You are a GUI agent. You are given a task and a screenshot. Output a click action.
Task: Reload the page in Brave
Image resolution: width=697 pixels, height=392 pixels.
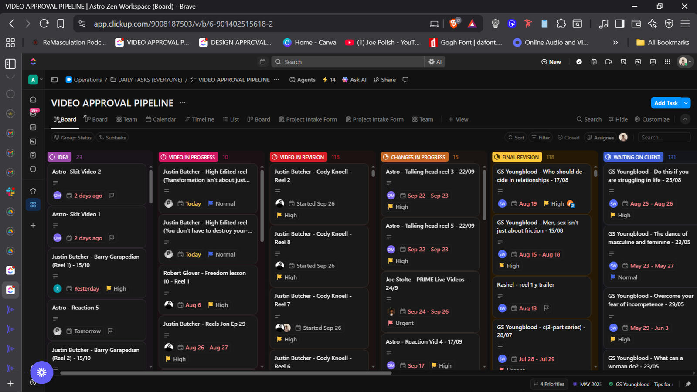coord(44,24)
